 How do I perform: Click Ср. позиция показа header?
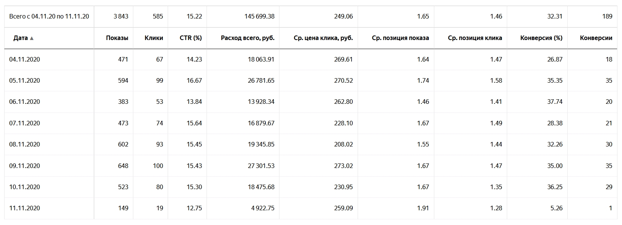pyautogui.click(x=400, y=38)
